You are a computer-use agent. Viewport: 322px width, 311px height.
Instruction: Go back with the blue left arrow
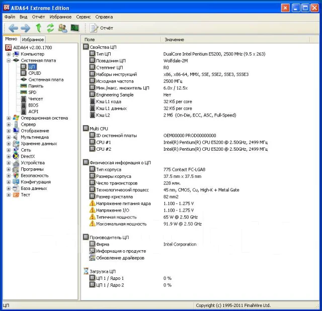(x=13, y=28)
